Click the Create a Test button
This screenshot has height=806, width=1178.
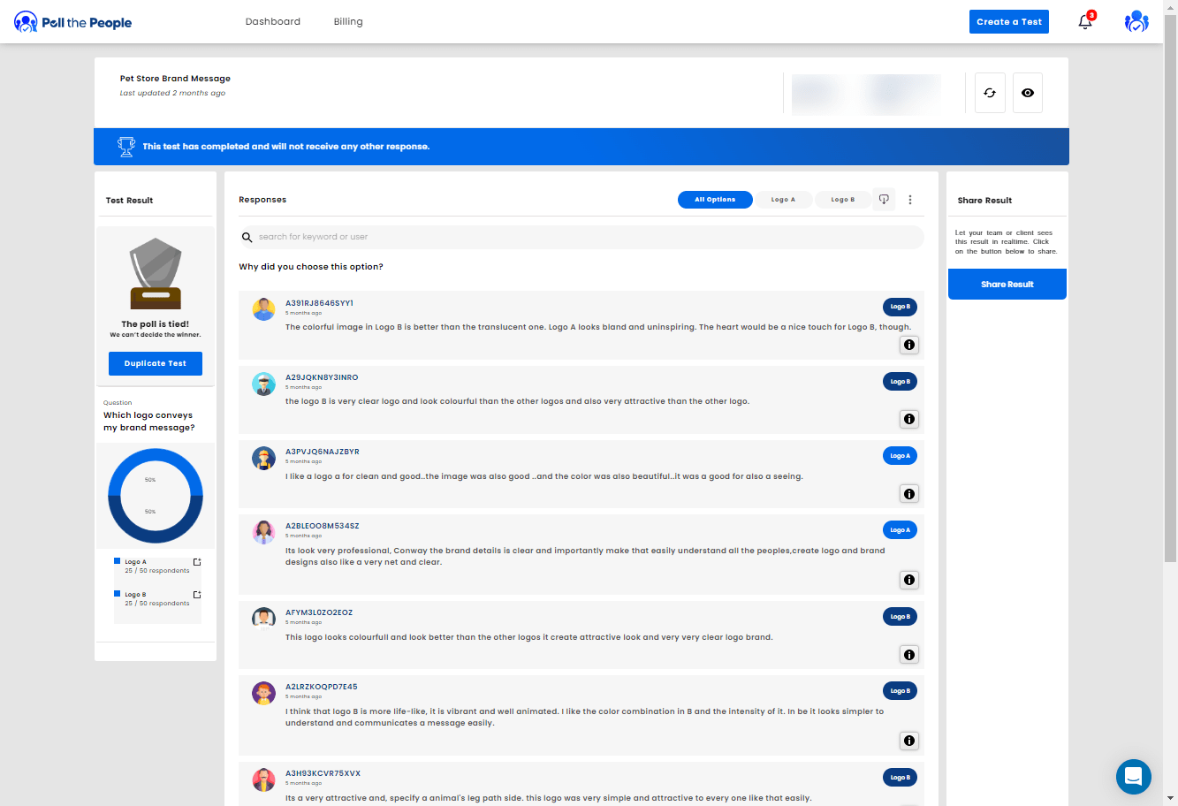pos(1008,22)
